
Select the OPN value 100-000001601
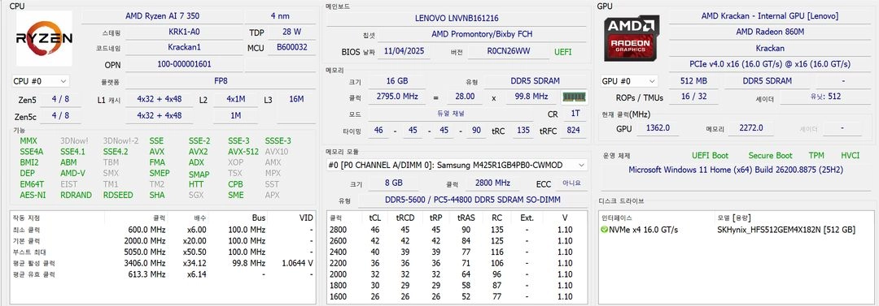pyautogui.click(x=184, y=64)
